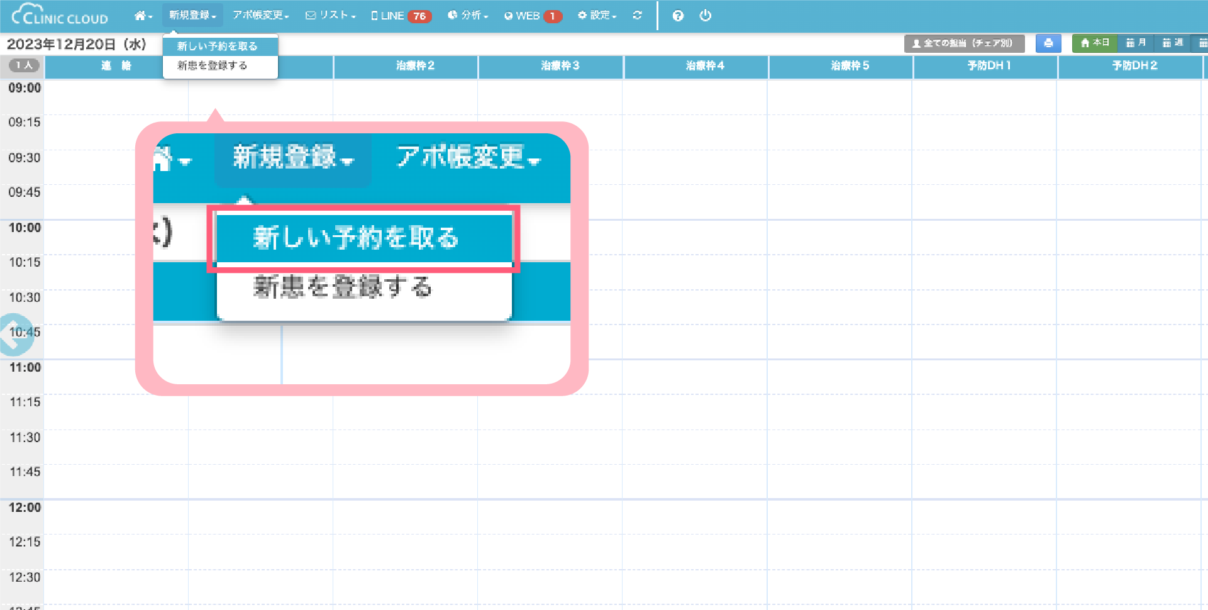This screenshot has width=1208, height=610.
Task: Click the blue print icon button
Action: pyautogui.click(x=1048, y=43)
